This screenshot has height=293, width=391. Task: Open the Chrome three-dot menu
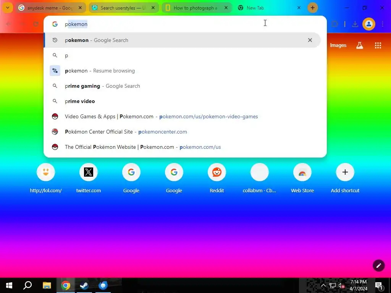(383, 24)
